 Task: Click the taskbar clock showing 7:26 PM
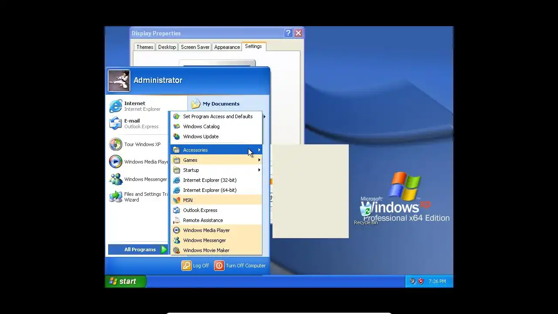[x=437, y=282]
